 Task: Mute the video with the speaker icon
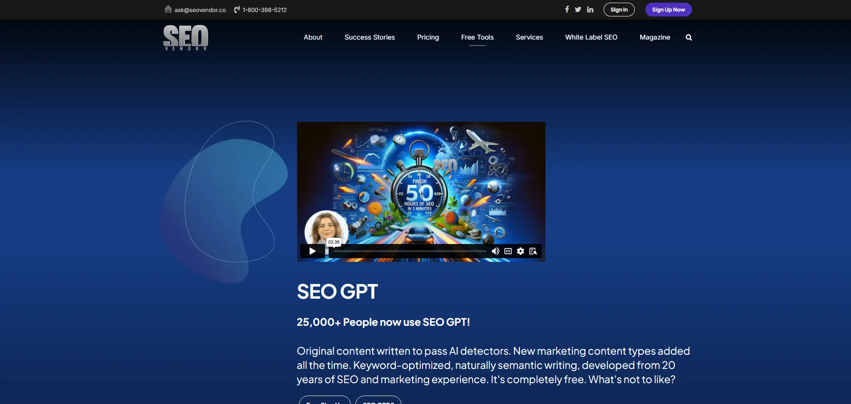pyautogui.click(x=495, y=251)
